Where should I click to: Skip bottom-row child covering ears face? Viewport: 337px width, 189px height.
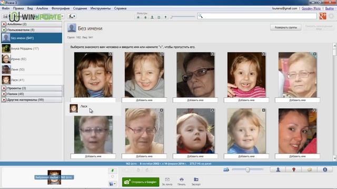click(x=212, y=110)
